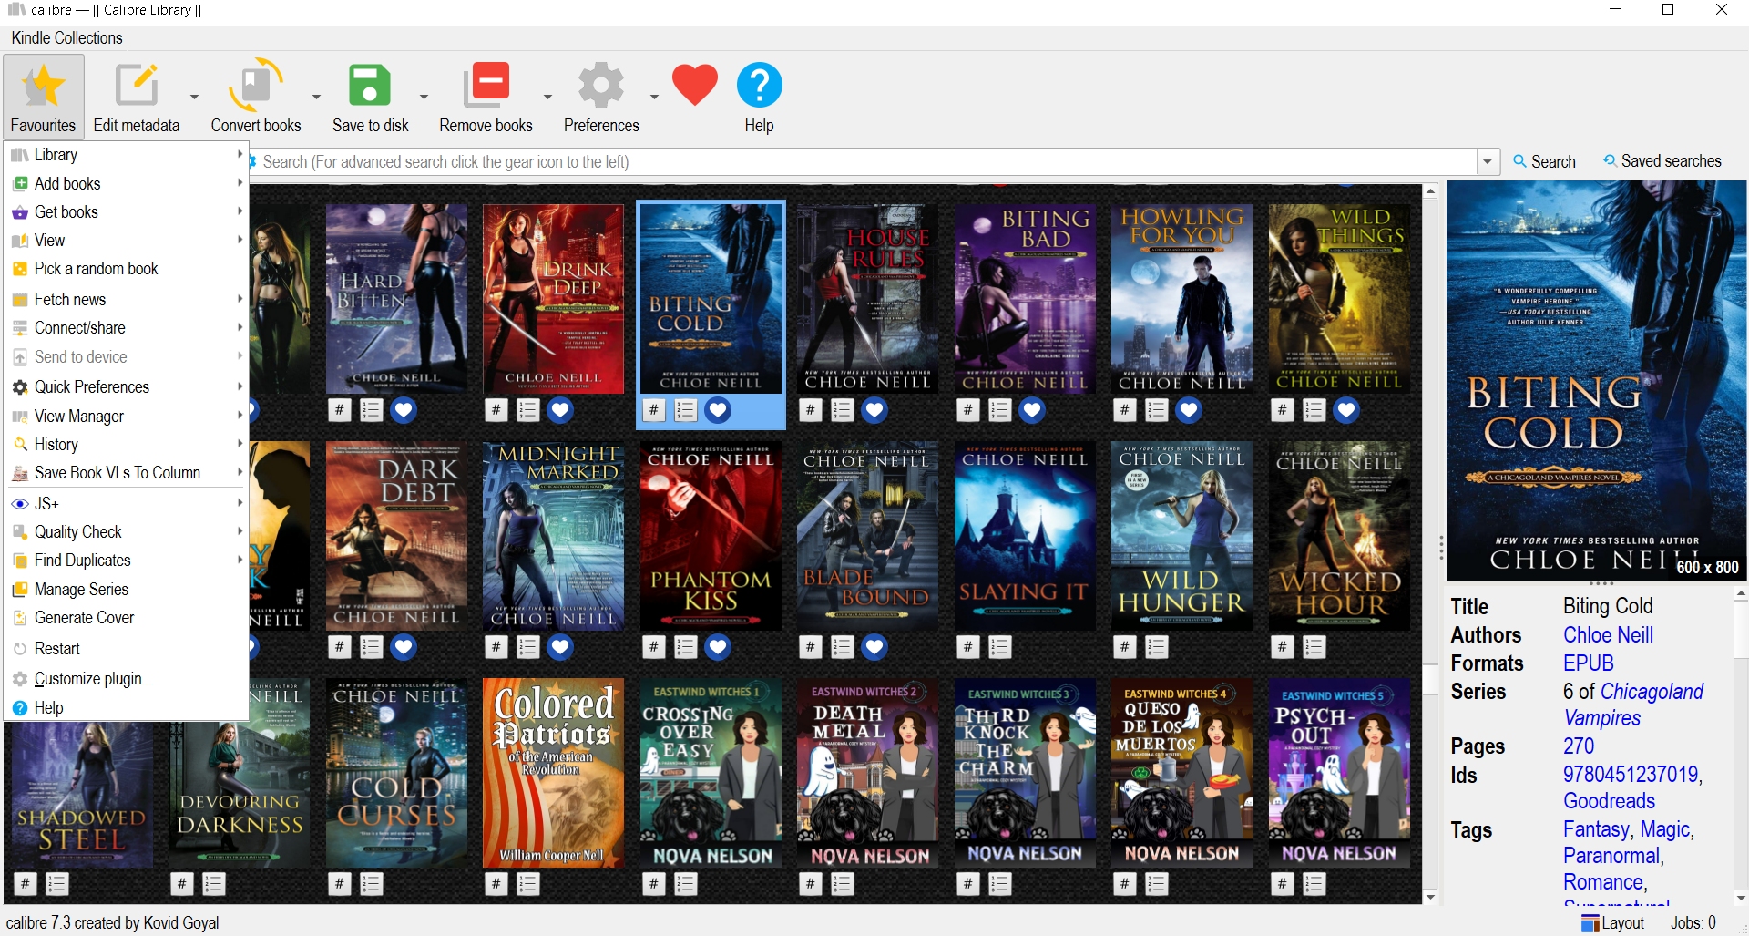Click the list icon under Wild Things
The image size is (1749, 936).
1314,410
